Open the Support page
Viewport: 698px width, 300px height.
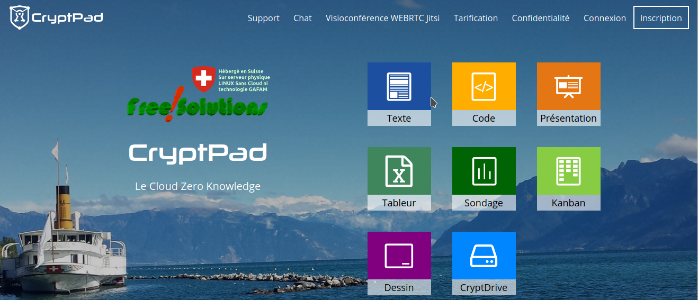[x=263, y=18]
